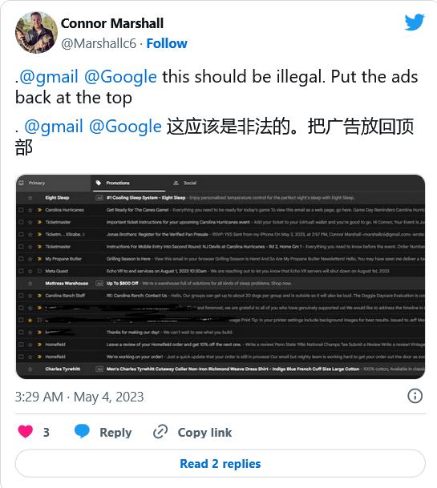Click the Twitter bird logo
The image size is (437, 488).
click(415, 22)
